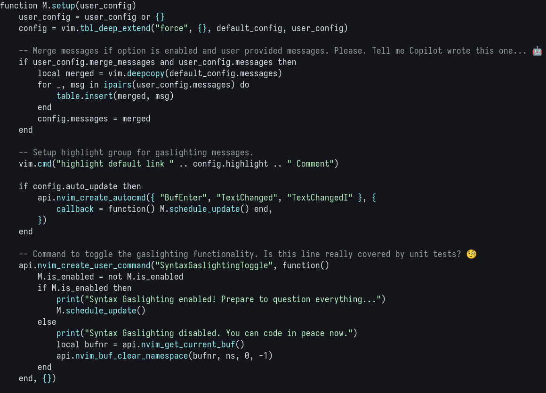Click the else keyword

[x=47, y=322]
